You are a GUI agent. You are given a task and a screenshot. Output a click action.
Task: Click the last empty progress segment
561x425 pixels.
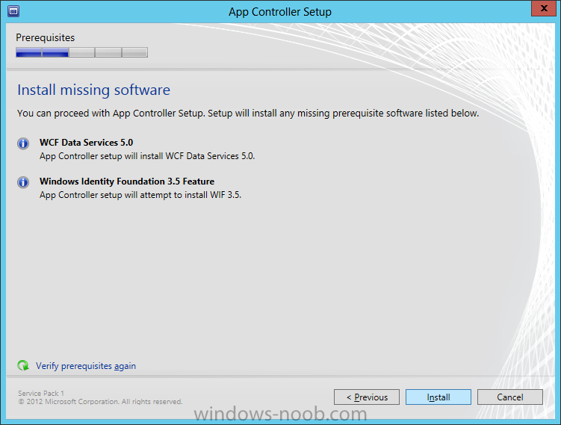135,52
